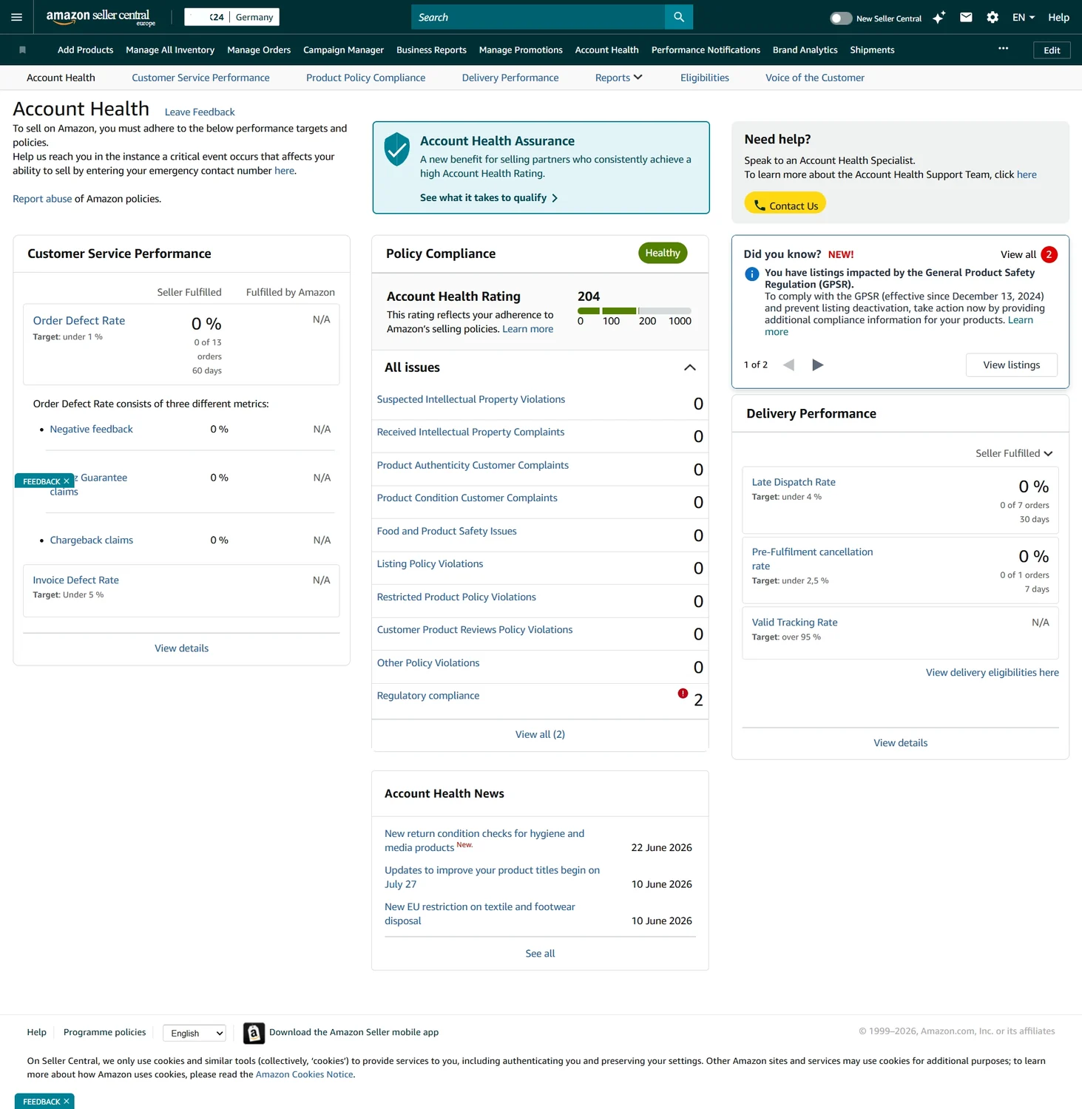Open the Chargeback claims link
Viewport: 1082px width, 1109px height.
pyautogui.click(x=91, y=540)
